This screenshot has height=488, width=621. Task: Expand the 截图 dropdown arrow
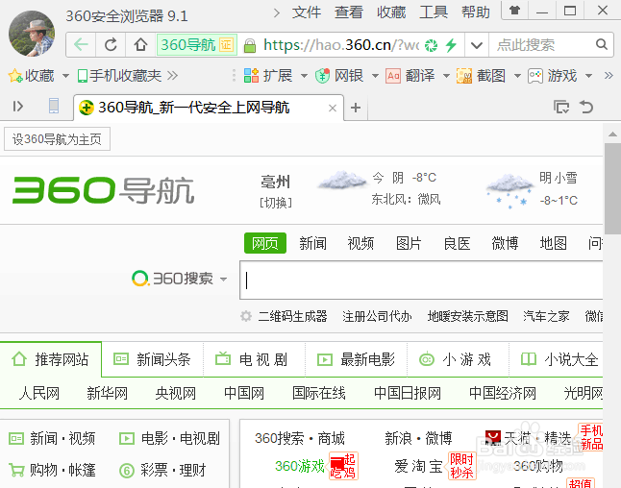point(517,76)
